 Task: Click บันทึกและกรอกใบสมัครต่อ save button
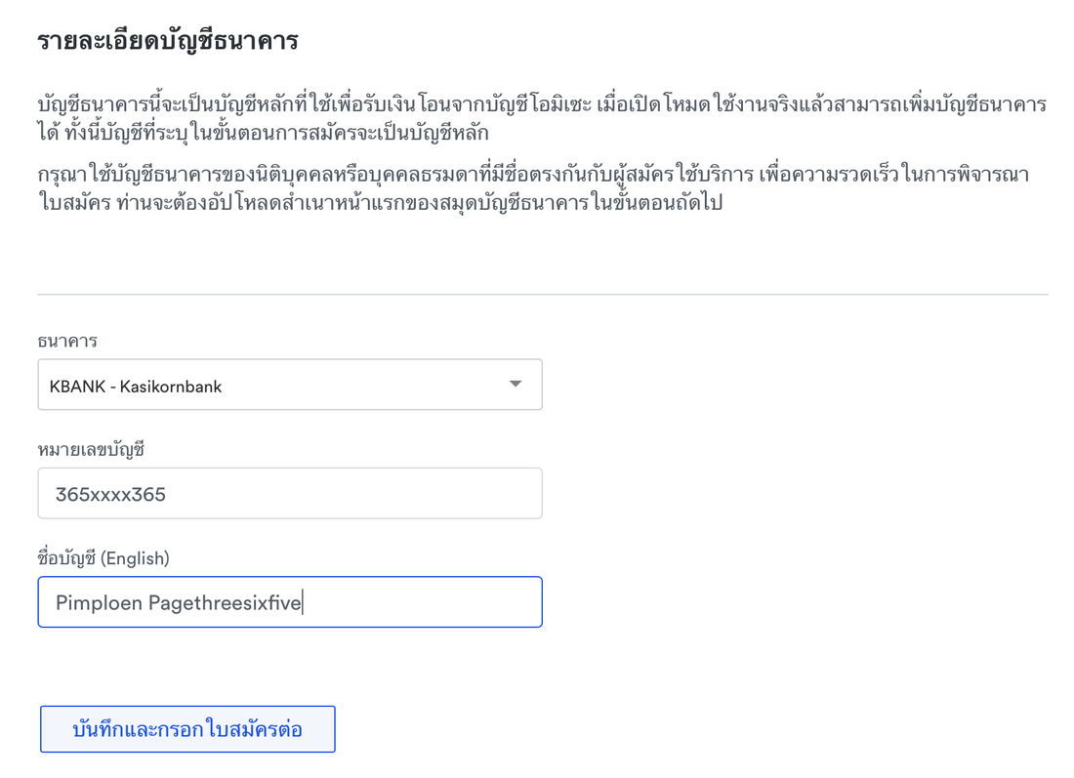click(x=187, y=729)
